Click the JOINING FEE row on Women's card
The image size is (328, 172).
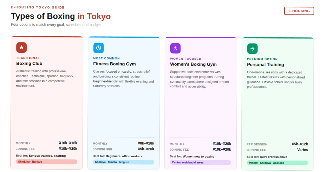pos(179,150)
